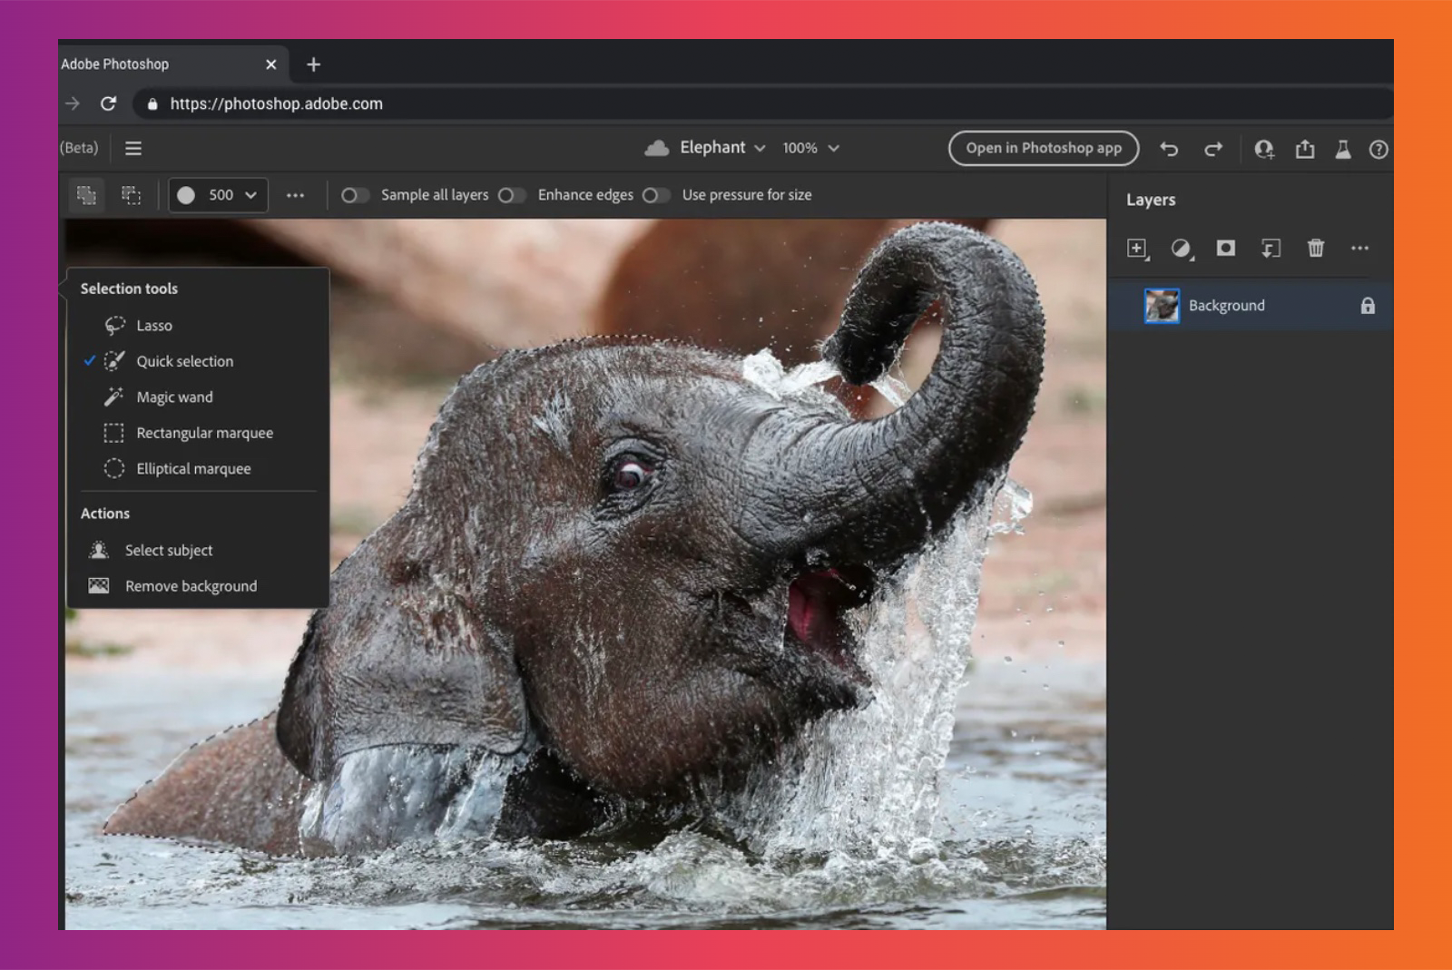Delete layer using the trash icon
Screen dimensions: 1452x970
(1316, 248)
